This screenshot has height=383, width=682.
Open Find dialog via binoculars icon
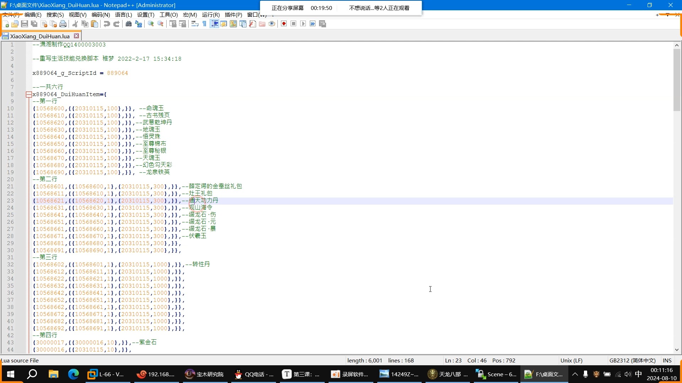pos(129,24)
